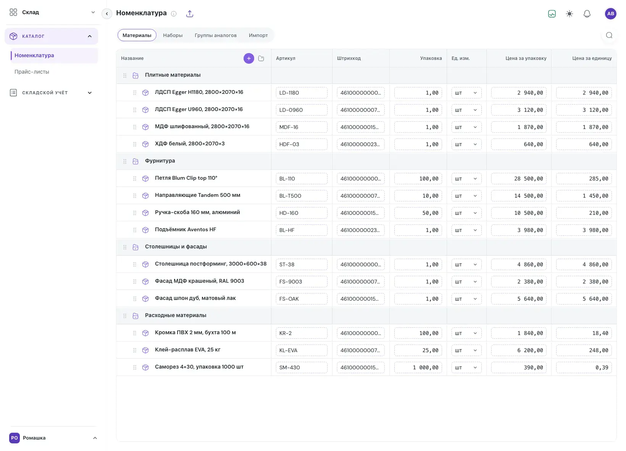Click drag handle of Петля Blum Clip top row
Screen dimensions: 626x451
click(135, 179)
